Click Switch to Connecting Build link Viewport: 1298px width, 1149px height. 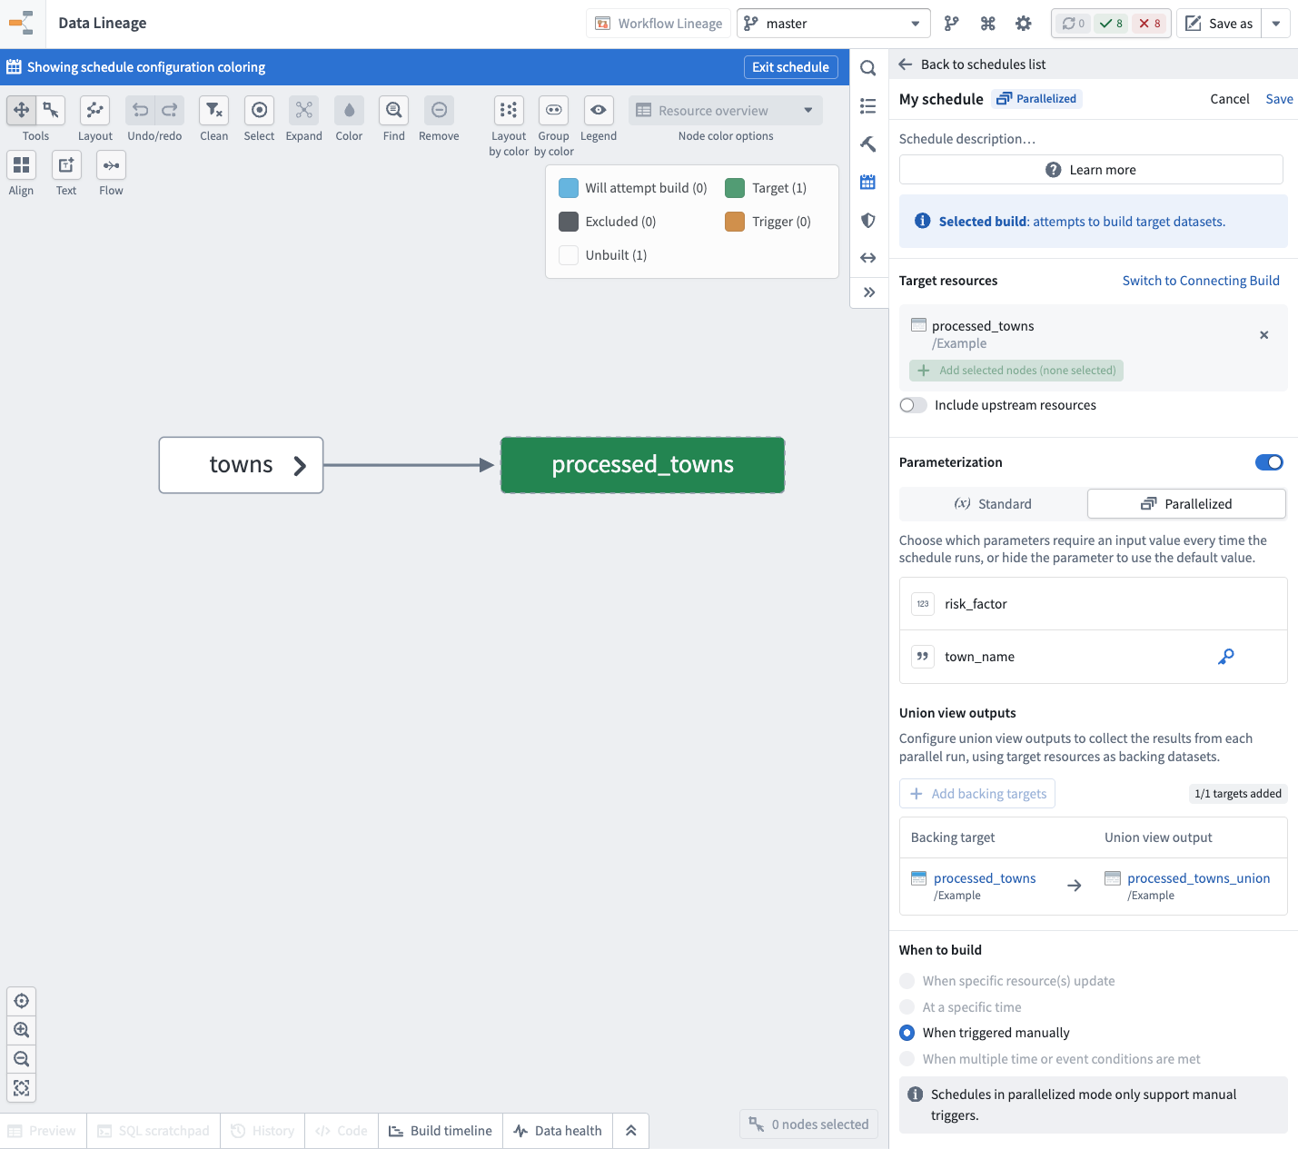click(x=1201, y=281)
